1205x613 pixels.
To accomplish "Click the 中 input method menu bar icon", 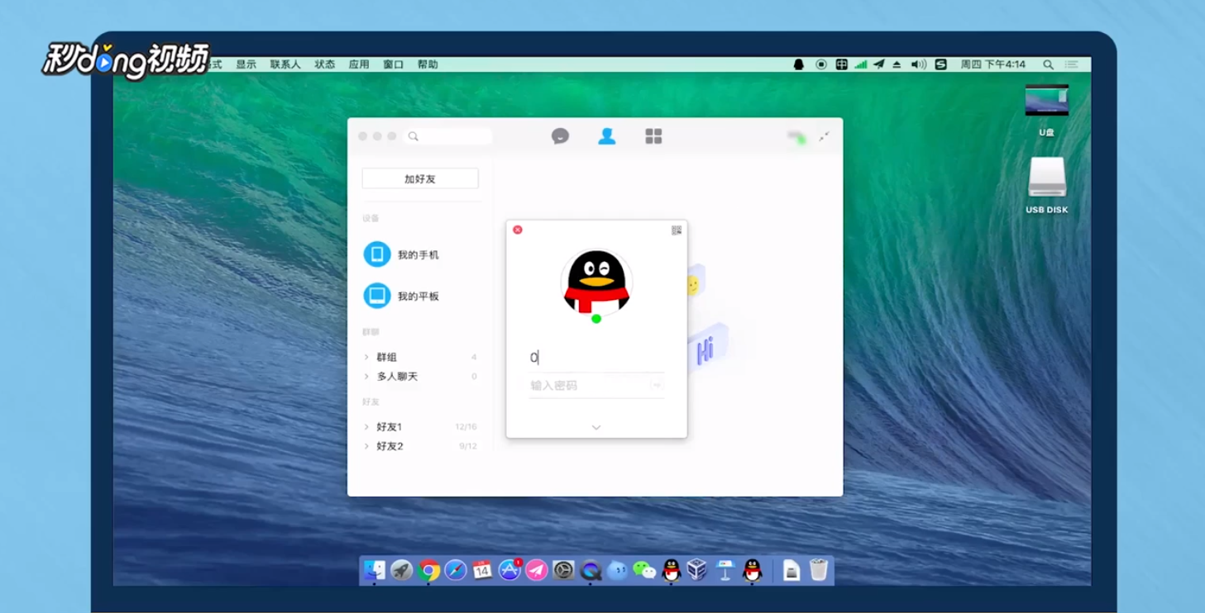I will [x=842, y=64].
